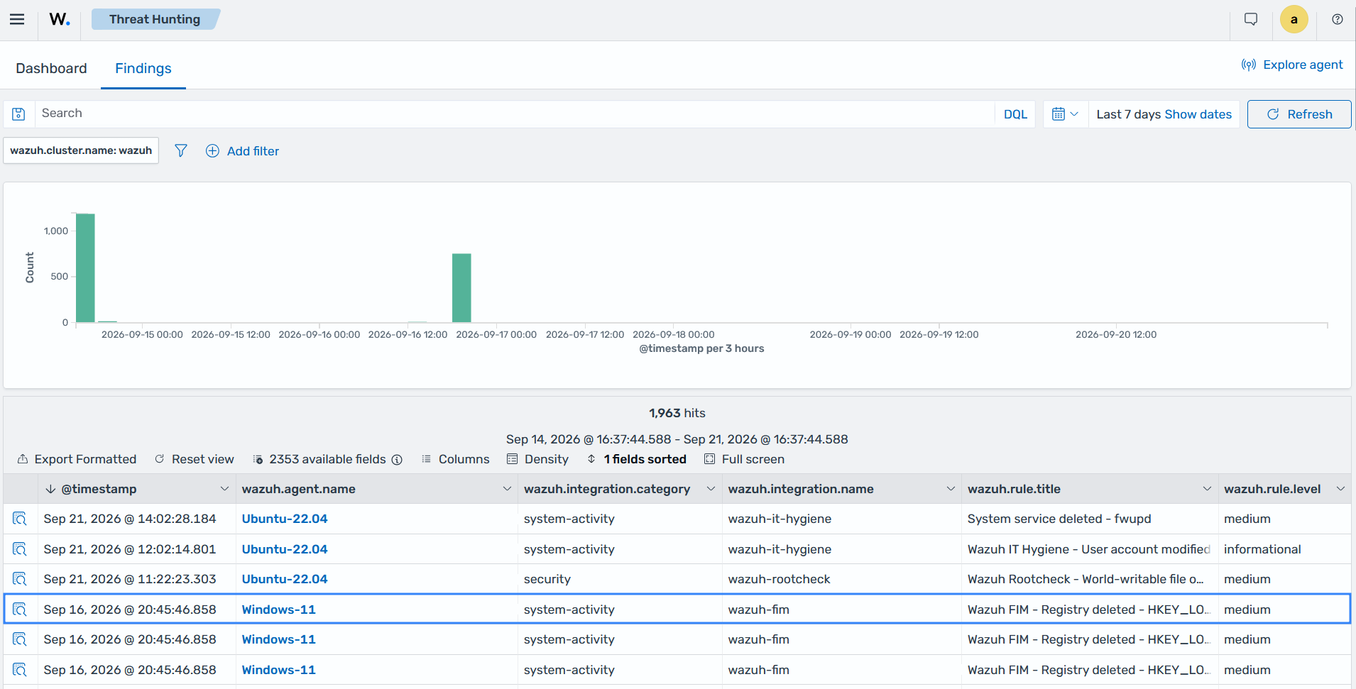Open the calendar quick date menu

pos(1065,114)
